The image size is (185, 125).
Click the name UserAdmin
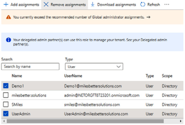click(21, 114)
